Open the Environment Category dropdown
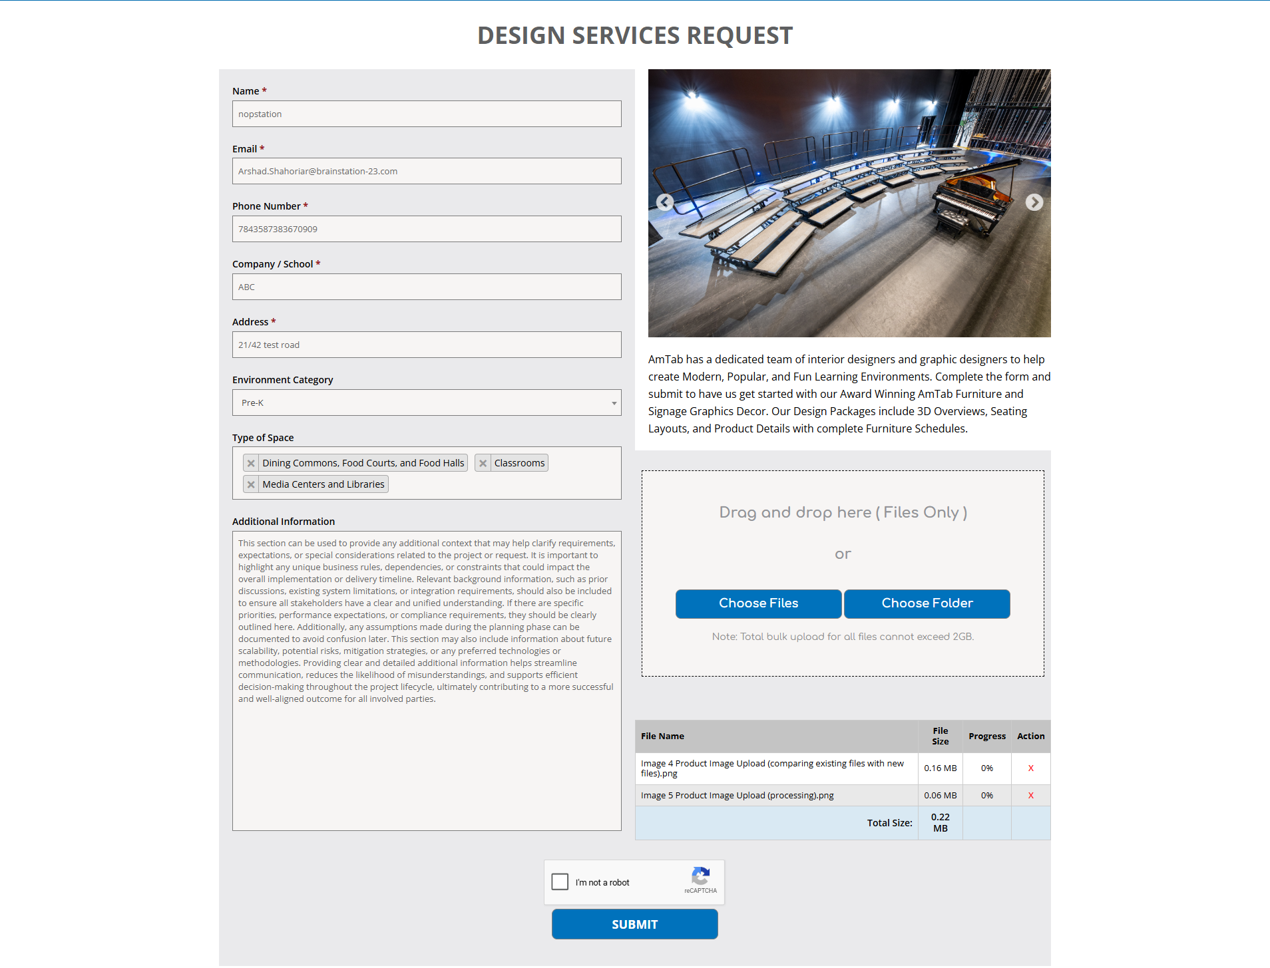Image resolution: width=1270 pixels, height=968 pixels. coord(427,403)
